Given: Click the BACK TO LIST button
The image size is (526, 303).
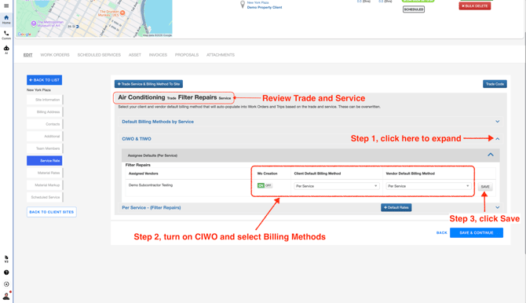Looking at the screenshot, I should tap(44, 80).
